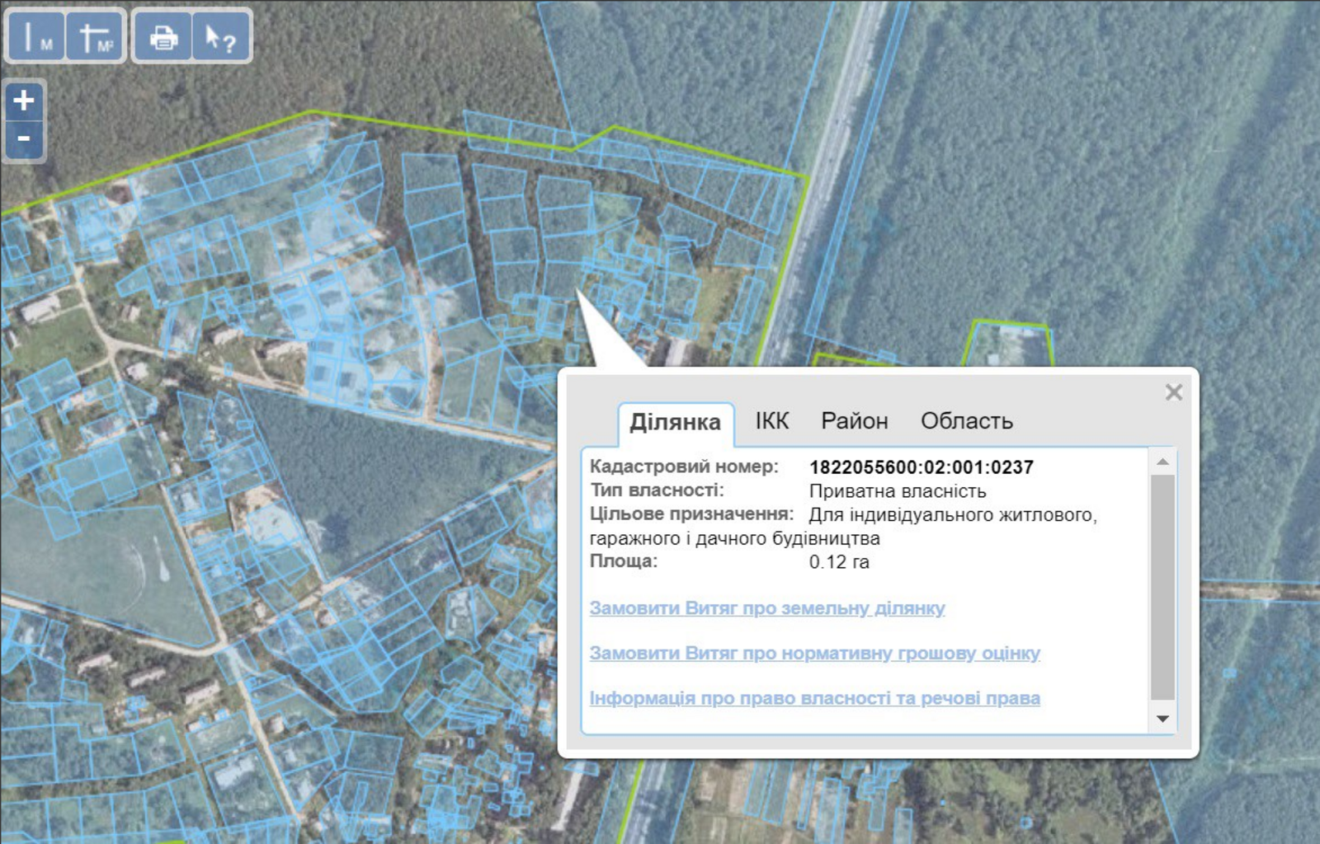The height and width of the screenshot is (844, 1320).
Task: Open the ІКК tab
Action: pos(771,421)
